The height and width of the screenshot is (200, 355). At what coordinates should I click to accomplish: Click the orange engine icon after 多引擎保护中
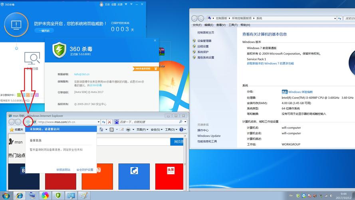click(x=28, y=95)
